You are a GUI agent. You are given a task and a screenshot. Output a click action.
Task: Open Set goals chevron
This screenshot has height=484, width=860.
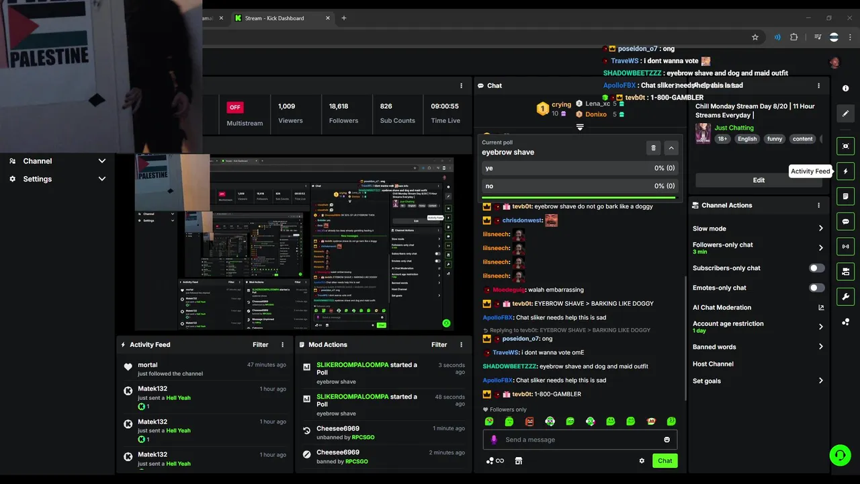[821, 380]
